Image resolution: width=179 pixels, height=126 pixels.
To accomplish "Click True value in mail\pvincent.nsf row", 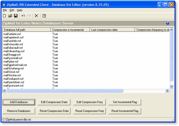I will tap(55, 86).
